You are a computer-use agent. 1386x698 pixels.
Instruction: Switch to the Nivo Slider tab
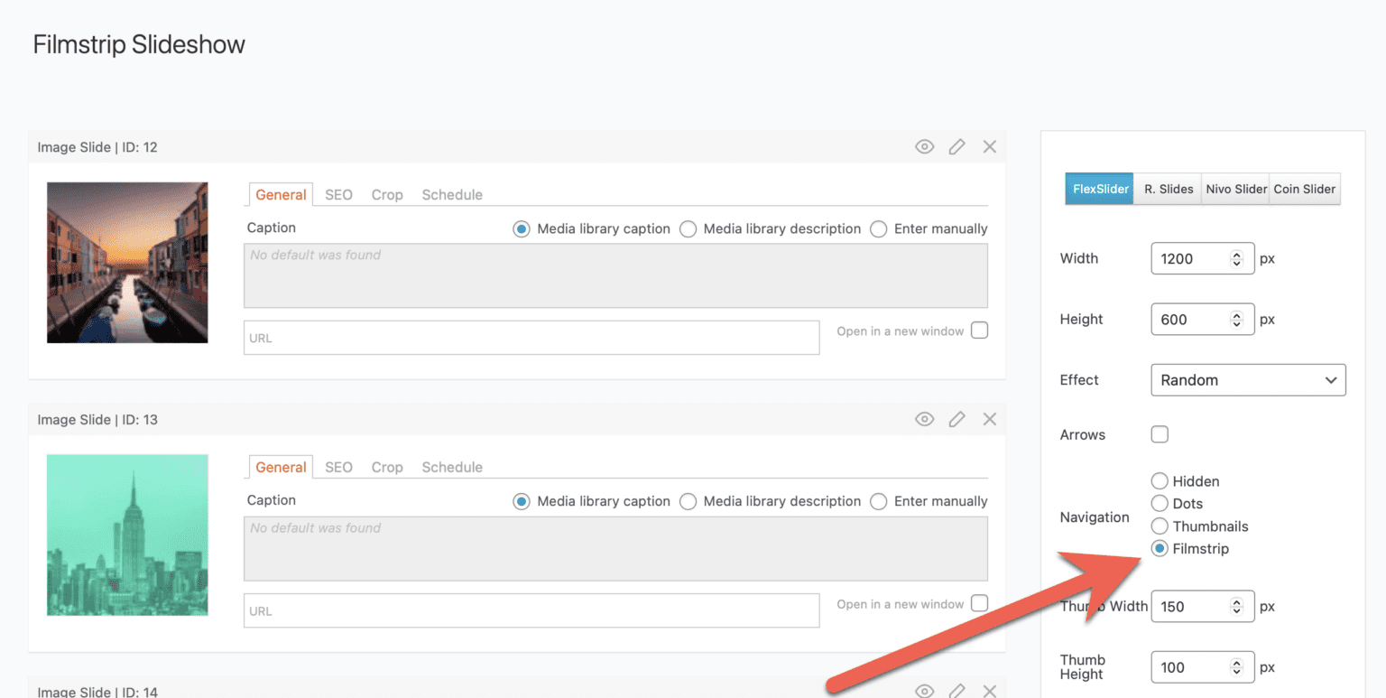[1236, 189]
